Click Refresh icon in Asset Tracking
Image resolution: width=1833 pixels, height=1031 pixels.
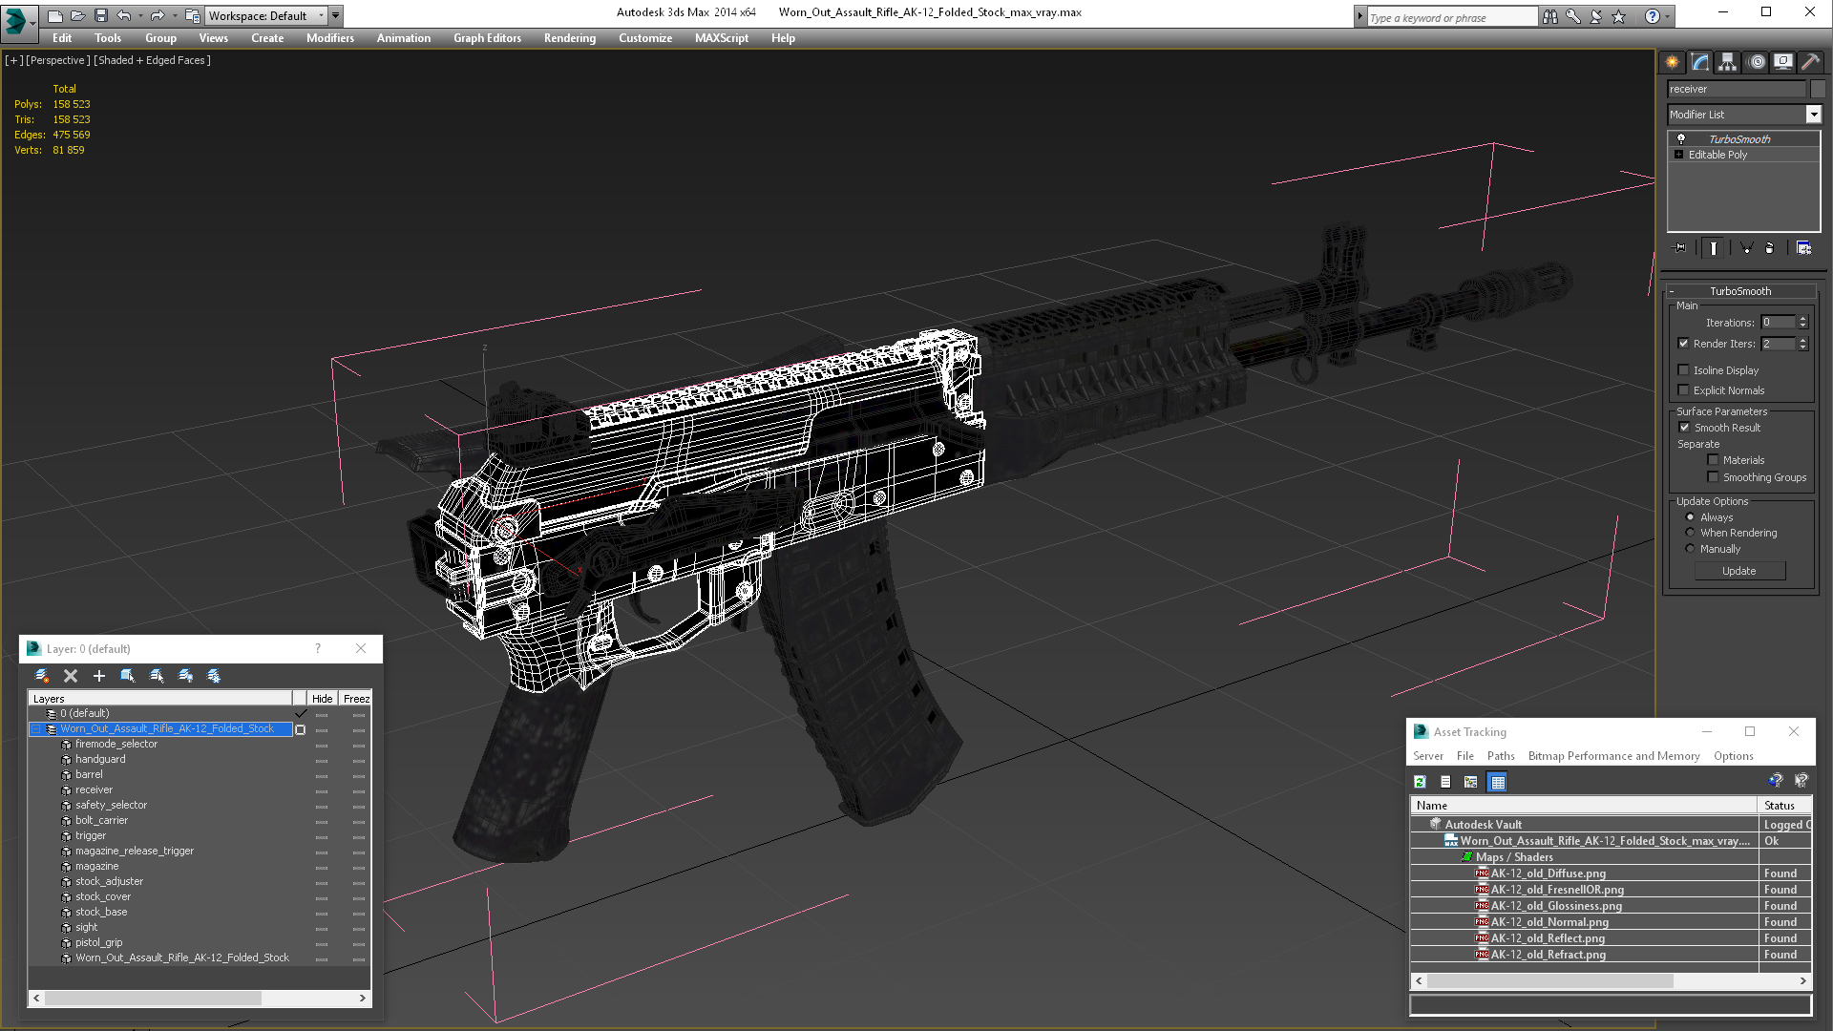(x=1420, y=782)
